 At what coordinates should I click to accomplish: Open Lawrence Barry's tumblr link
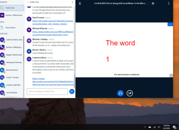pos(53,82)
